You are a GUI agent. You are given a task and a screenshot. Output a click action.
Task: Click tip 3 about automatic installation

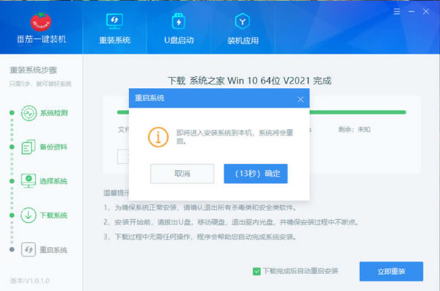[x=200, y=237]
